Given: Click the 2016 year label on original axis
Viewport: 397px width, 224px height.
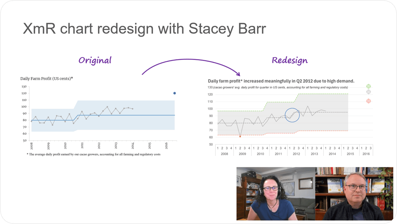Looking at the screenshot, I should (166, 146).
